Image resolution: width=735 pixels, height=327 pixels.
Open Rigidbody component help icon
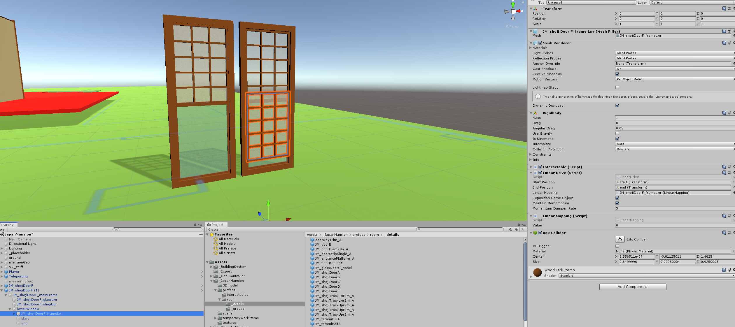(x=724, y=113)
